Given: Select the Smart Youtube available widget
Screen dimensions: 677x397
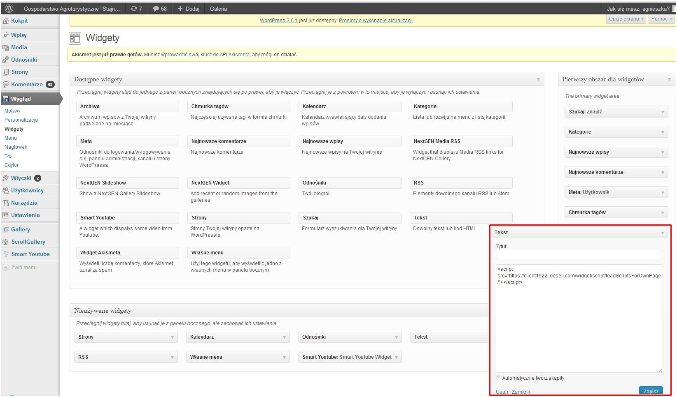Looking at the screenshot, I should 128,218.
